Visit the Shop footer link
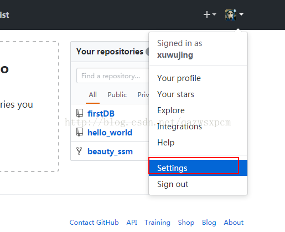Screen dimensions: 285x232 [x=186, y=223]
